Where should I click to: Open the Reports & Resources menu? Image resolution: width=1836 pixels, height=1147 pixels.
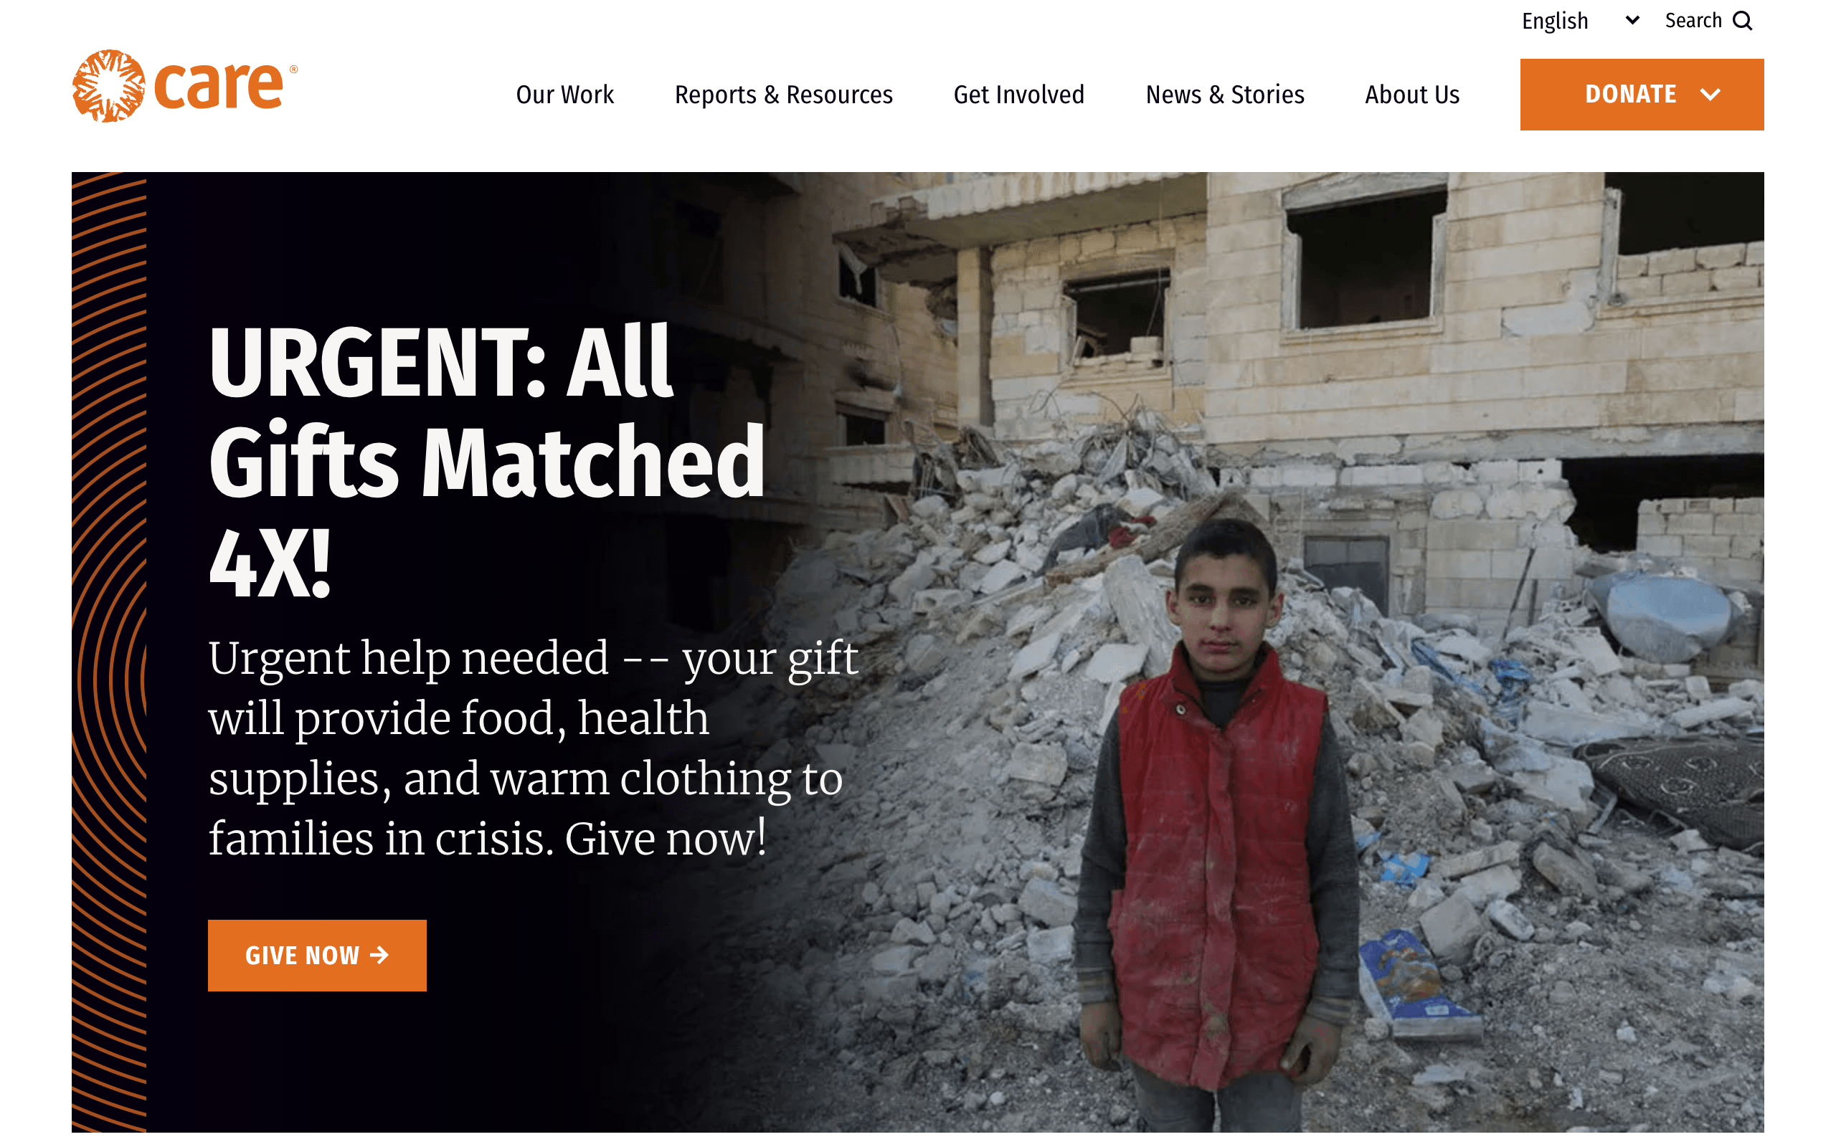pyautogui.click(x=783, y=95)
